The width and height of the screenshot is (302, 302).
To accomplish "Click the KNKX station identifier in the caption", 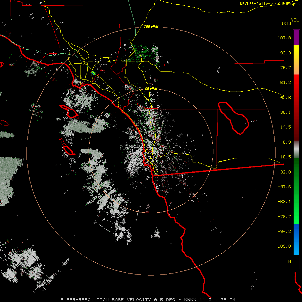I will click(190, 300).
